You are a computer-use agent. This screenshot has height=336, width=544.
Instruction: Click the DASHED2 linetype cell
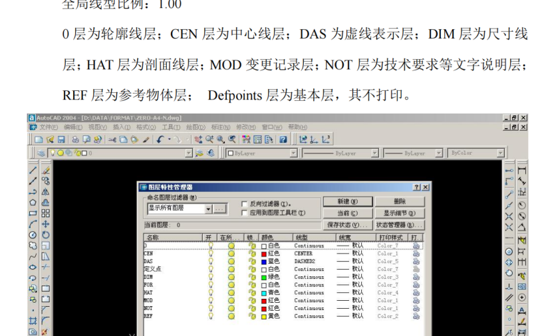coord(305,261)
